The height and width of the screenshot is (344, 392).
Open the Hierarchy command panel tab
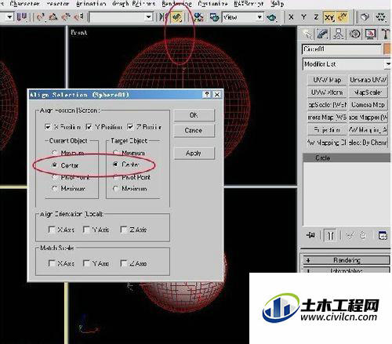tap(339, 34)
